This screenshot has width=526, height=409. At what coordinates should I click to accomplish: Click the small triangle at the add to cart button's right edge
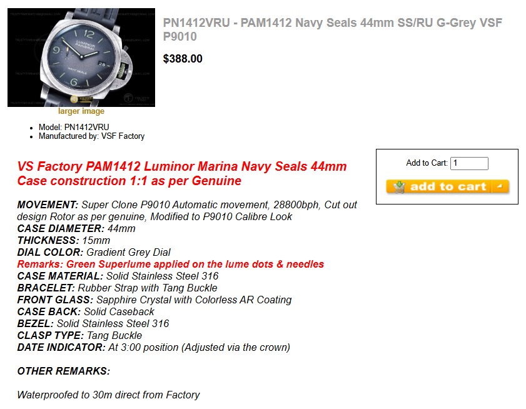(x=499, y=186)
